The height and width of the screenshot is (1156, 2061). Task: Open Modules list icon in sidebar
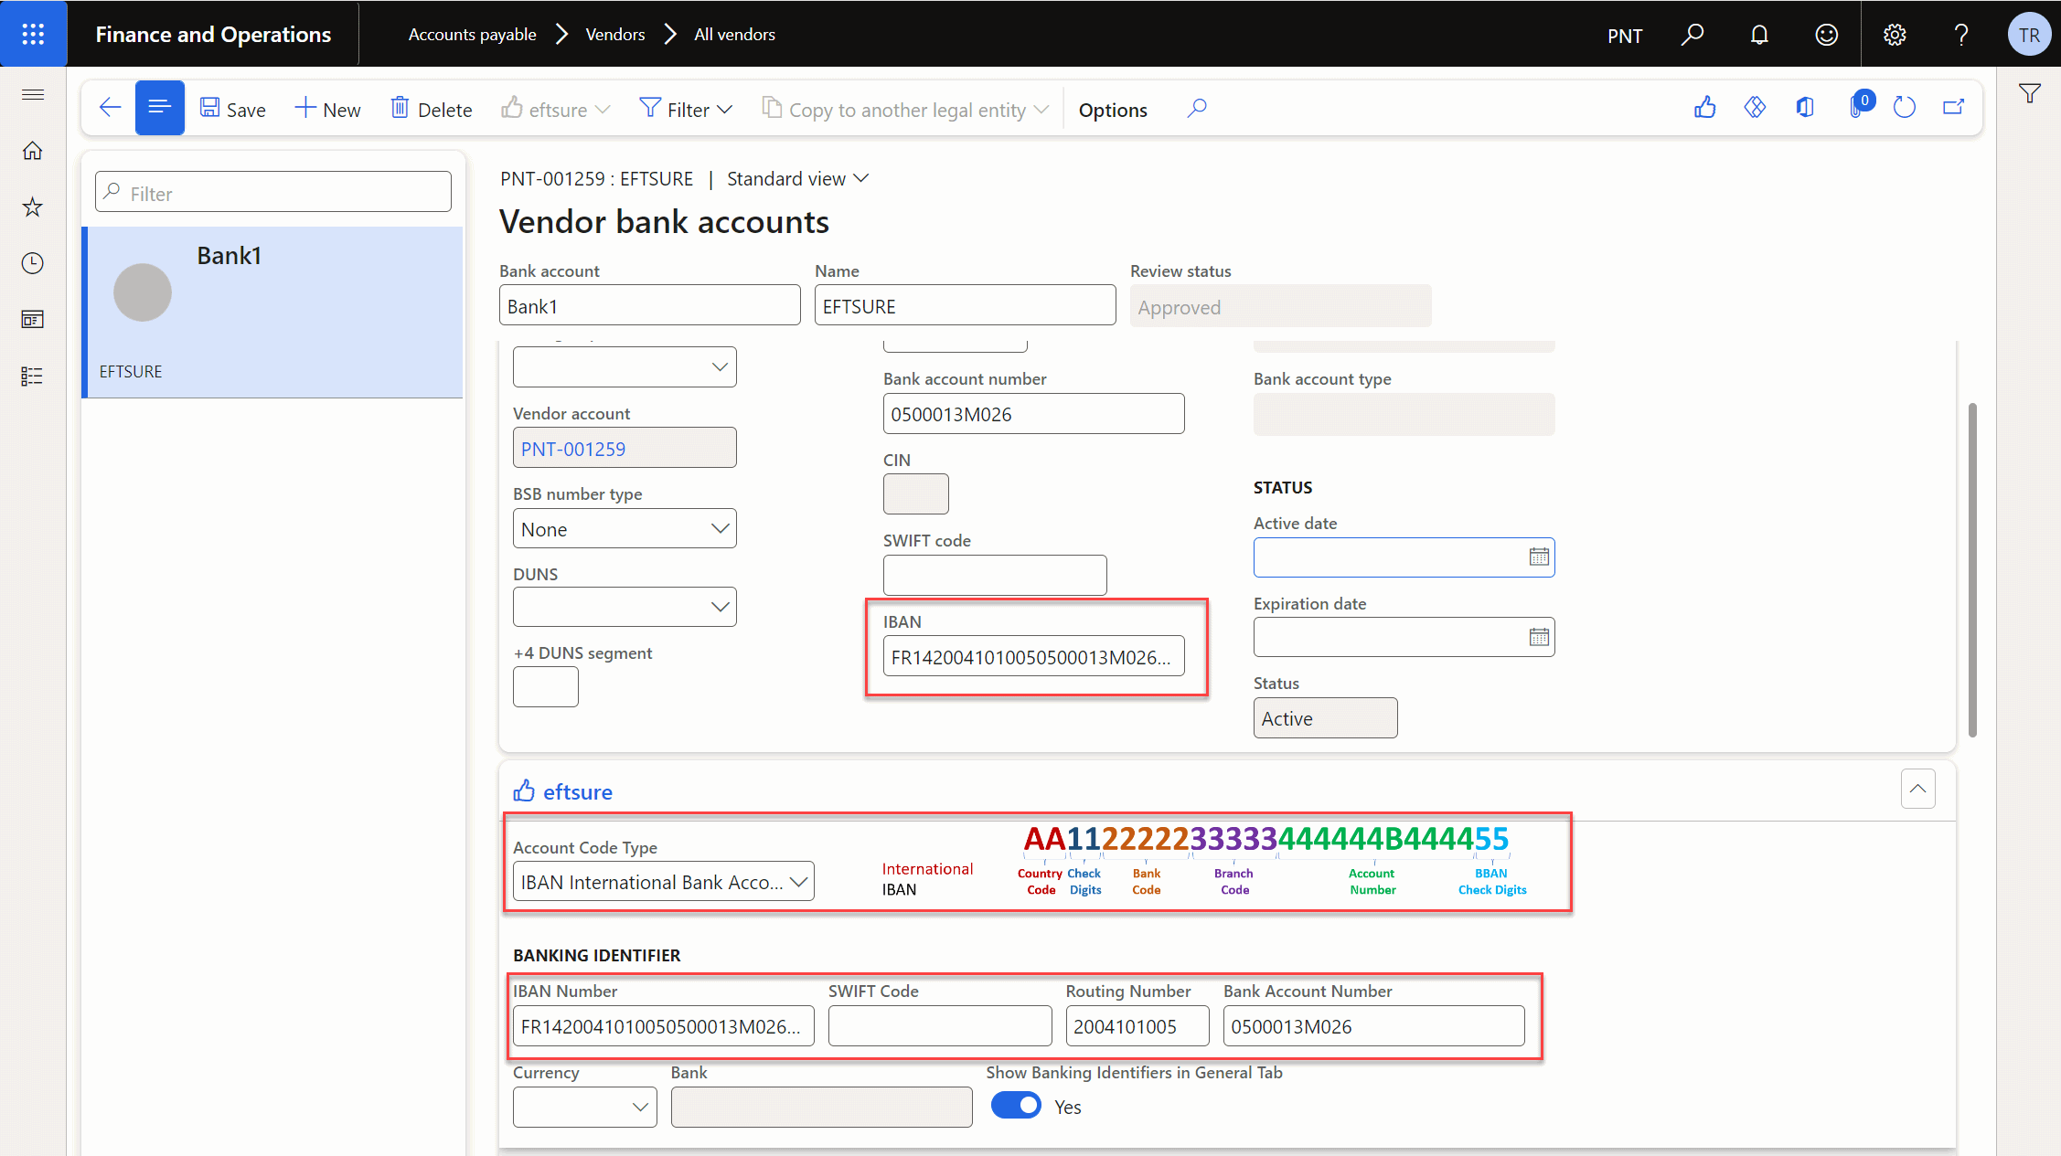click(x=33, y=376)
